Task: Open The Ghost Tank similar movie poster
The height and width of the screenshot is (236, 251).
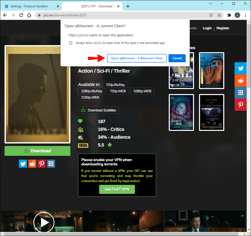Action: pos(211,71)
